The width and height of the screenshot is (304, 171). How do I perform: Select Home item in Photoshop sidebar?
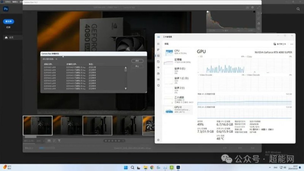coord(12,38)
